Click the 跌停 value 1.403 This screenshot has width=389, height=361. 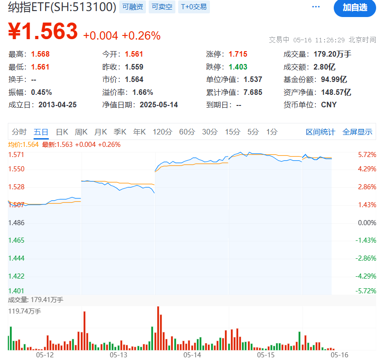pos(238,67)
